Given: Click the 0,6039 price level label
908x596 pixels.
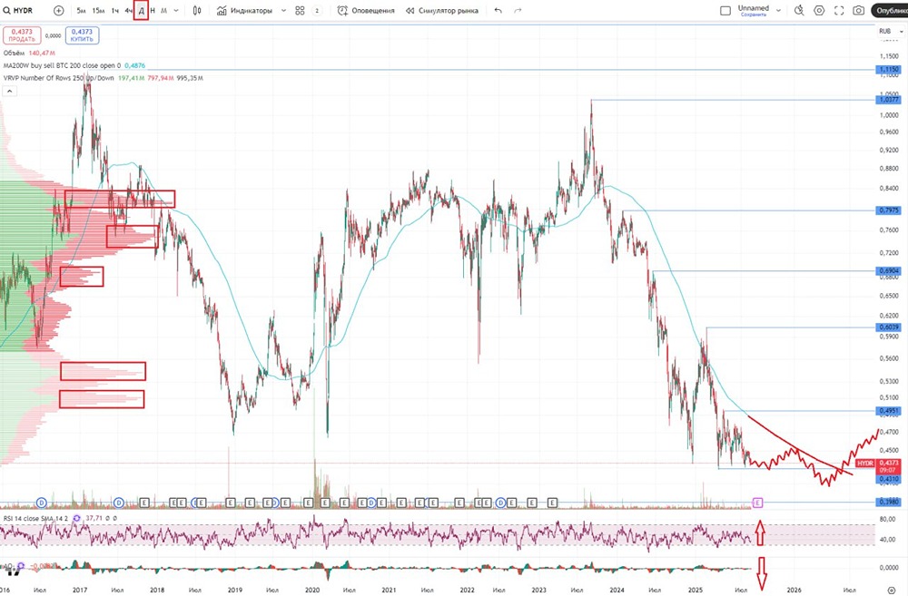Looking at the screenshot, I should pos(888,327).
